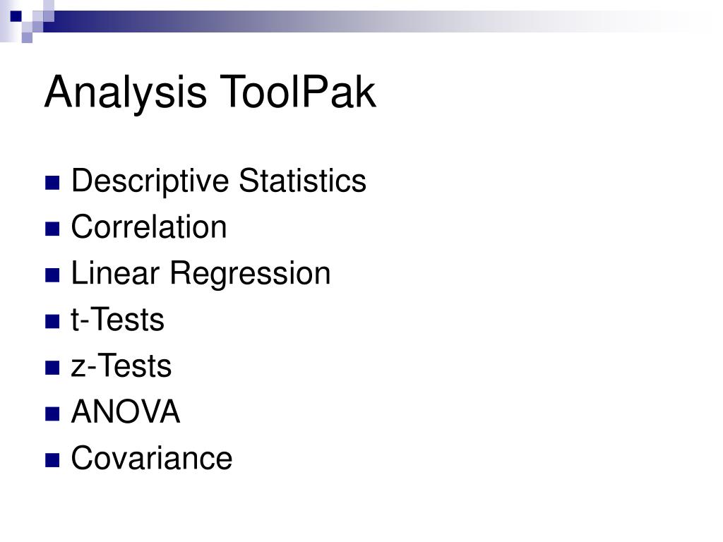Select the Descriptive Statistics bullet text
Image resolution: width=723 pixels, height=542 pixels.
pyautogui.click(x=219, y=181)
